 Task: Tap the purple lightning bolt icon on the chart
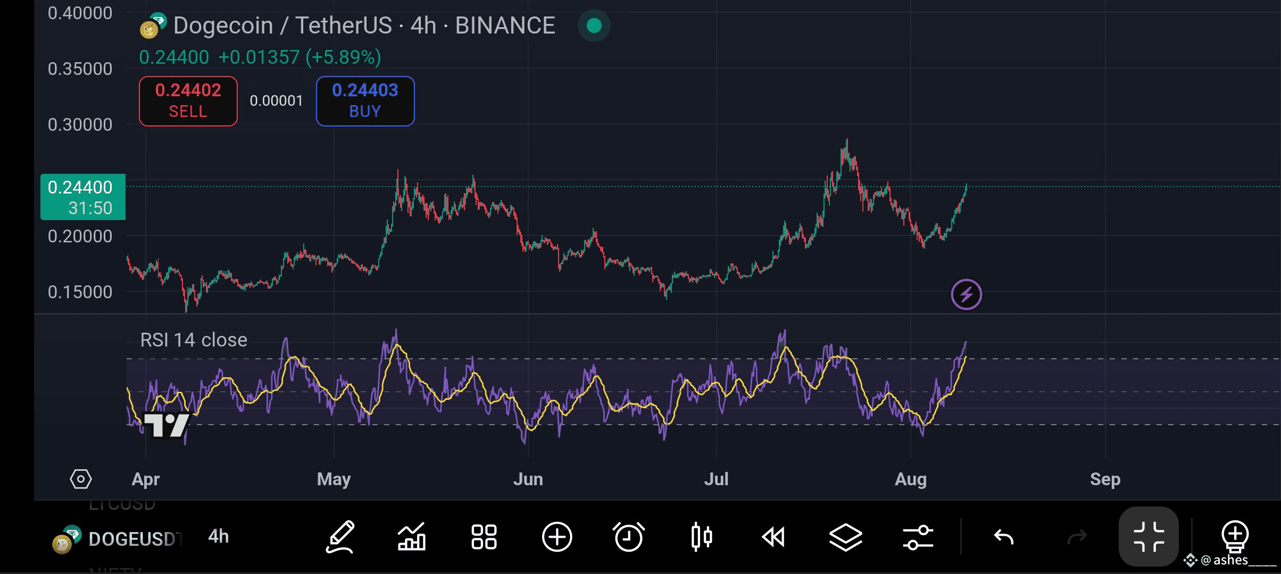[967, 294]
